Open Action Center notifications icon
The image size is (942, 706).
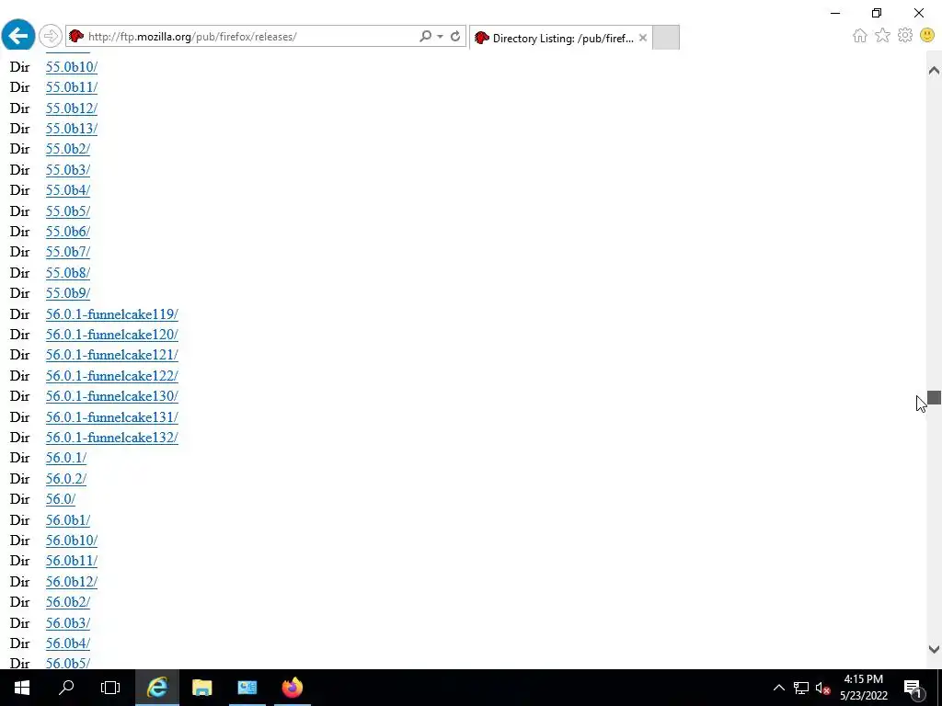click(x=913, y=688)
